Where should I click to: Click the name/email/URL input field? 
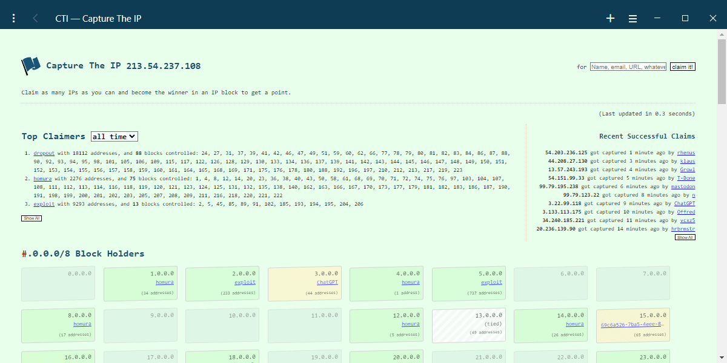click(627, 67)
